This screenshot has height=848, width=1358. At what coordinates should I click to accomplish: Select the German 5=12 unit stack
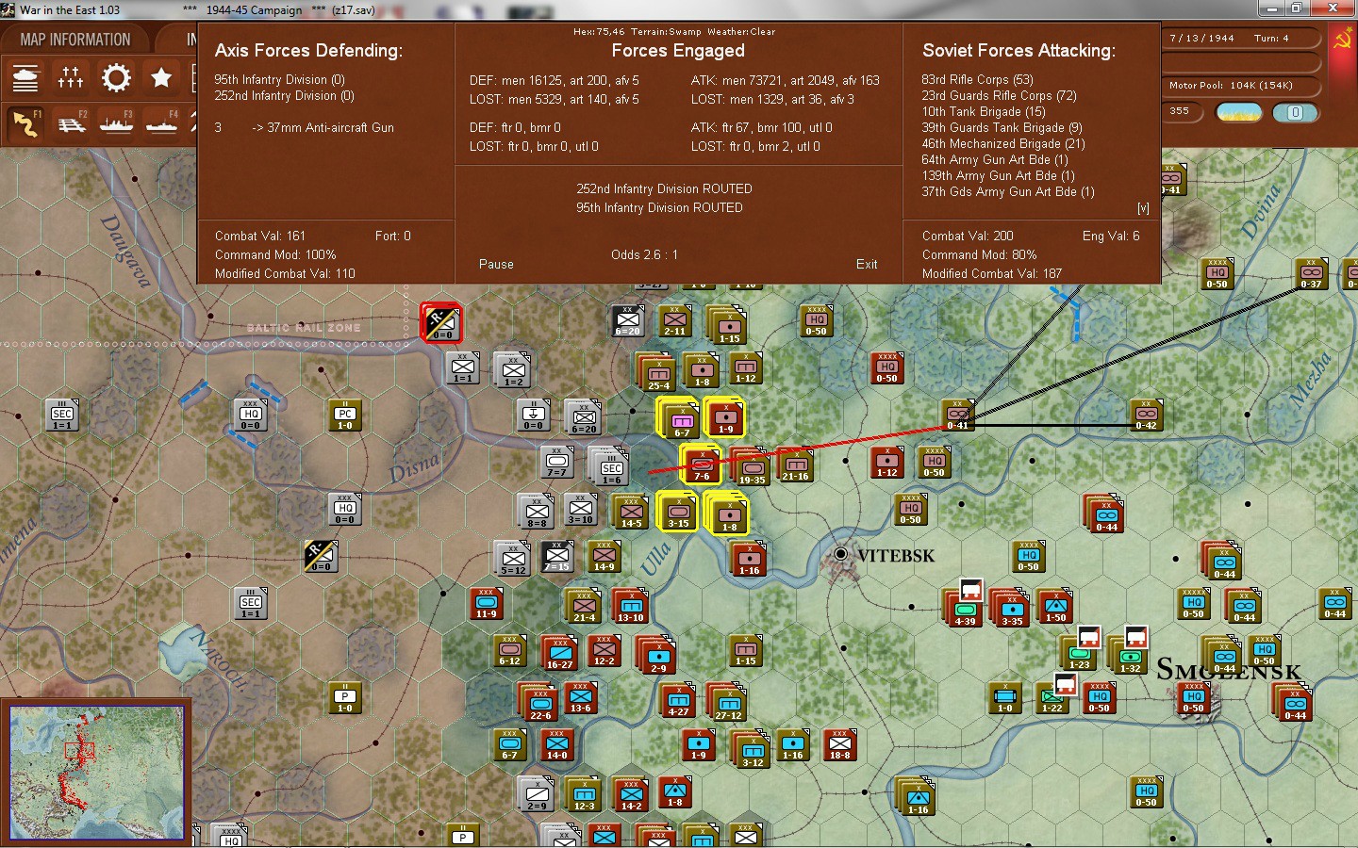[513, 560]
